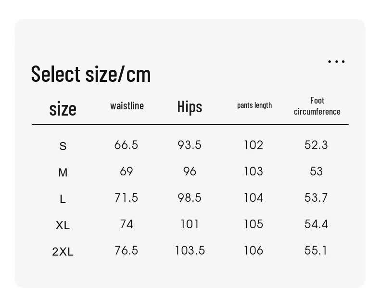Click hips value 96 for M
This screenshot has width=380, height=288.
pyautogui.click(x=190, y=171)
